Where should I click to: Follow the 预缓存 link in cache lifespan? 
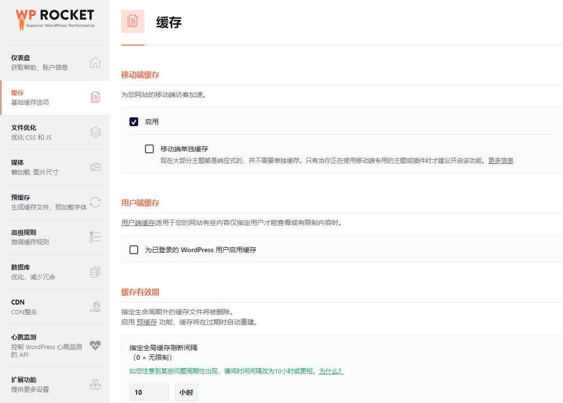click(x=146, y=322)
